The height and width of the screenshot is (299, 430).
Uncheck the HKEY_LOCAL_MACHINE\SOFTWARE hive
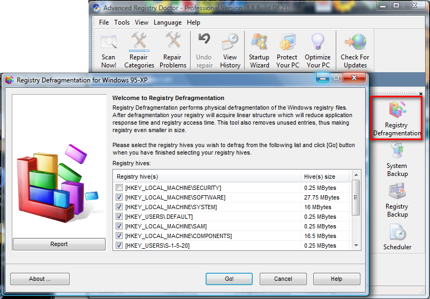tap(119, 197)
